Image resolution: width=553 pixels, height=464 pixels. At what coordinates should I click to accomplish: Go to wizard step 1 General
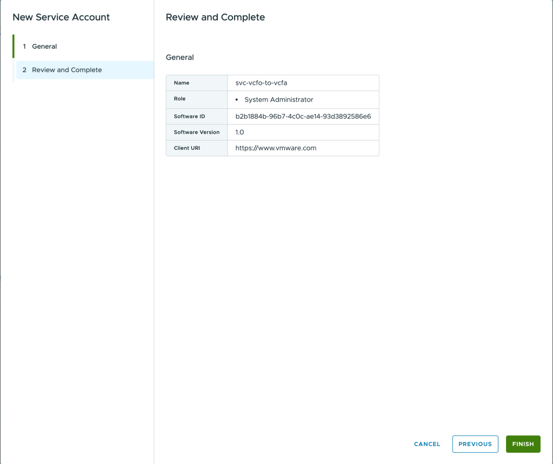(44, 47)
